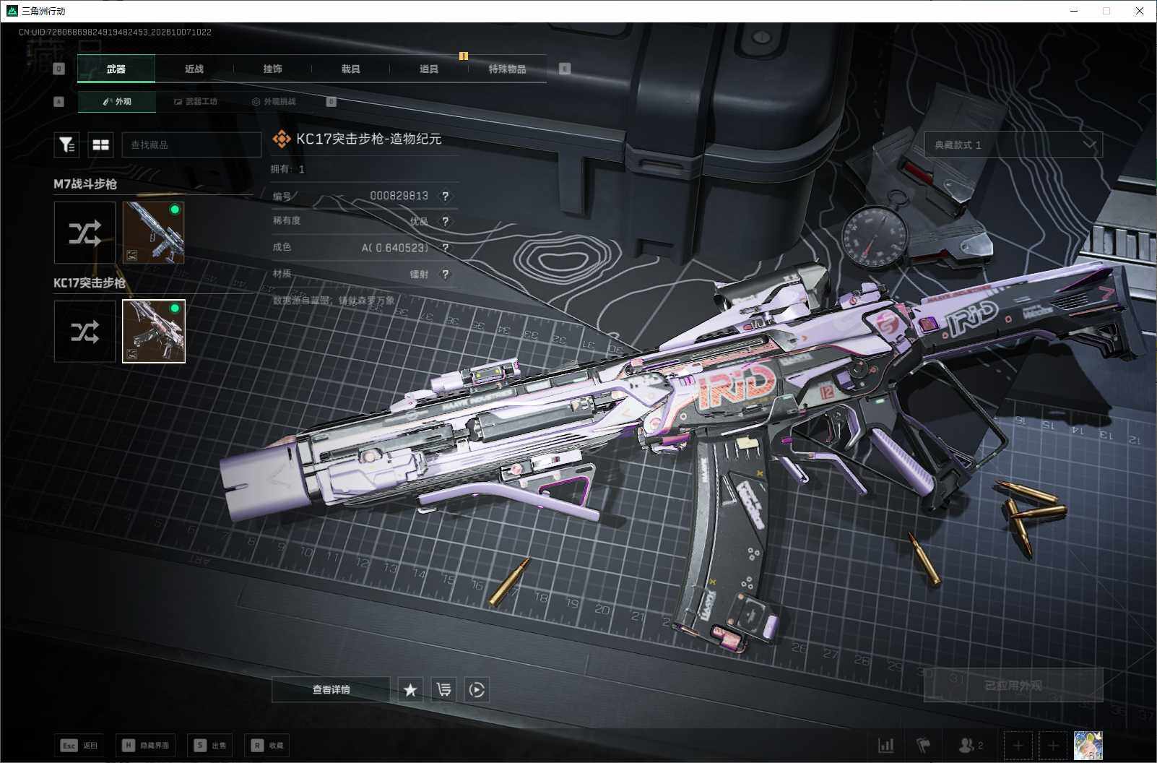
Task: Show help for 稀有度 rarity
Action: [x=446, y=221]
